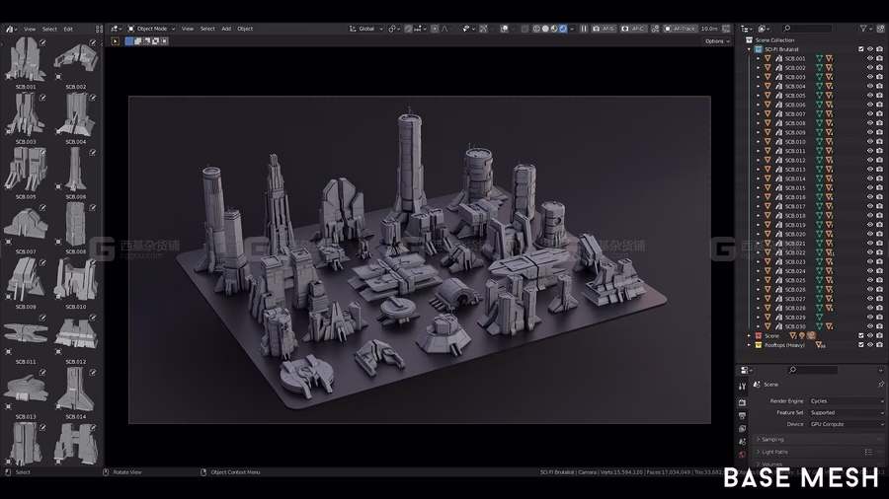Toggle viewport overlays
889x499 pixels.
(x=504, y=29)
